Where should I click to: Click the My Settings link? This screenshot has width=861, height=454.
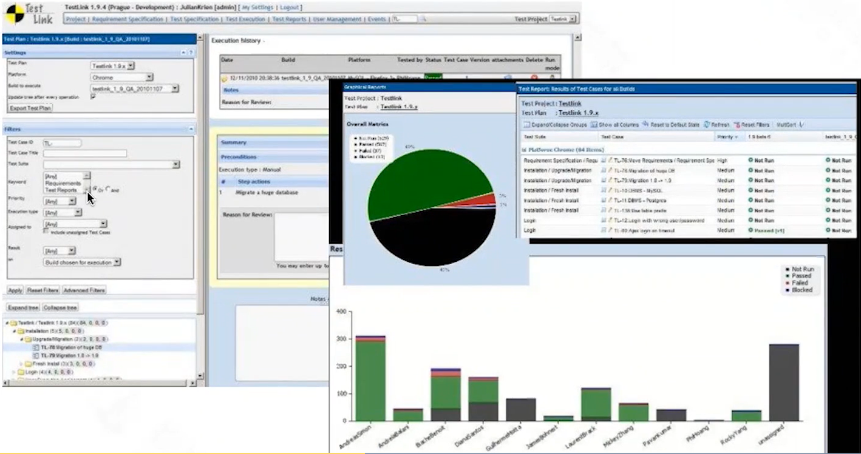(x=257, y=7)
